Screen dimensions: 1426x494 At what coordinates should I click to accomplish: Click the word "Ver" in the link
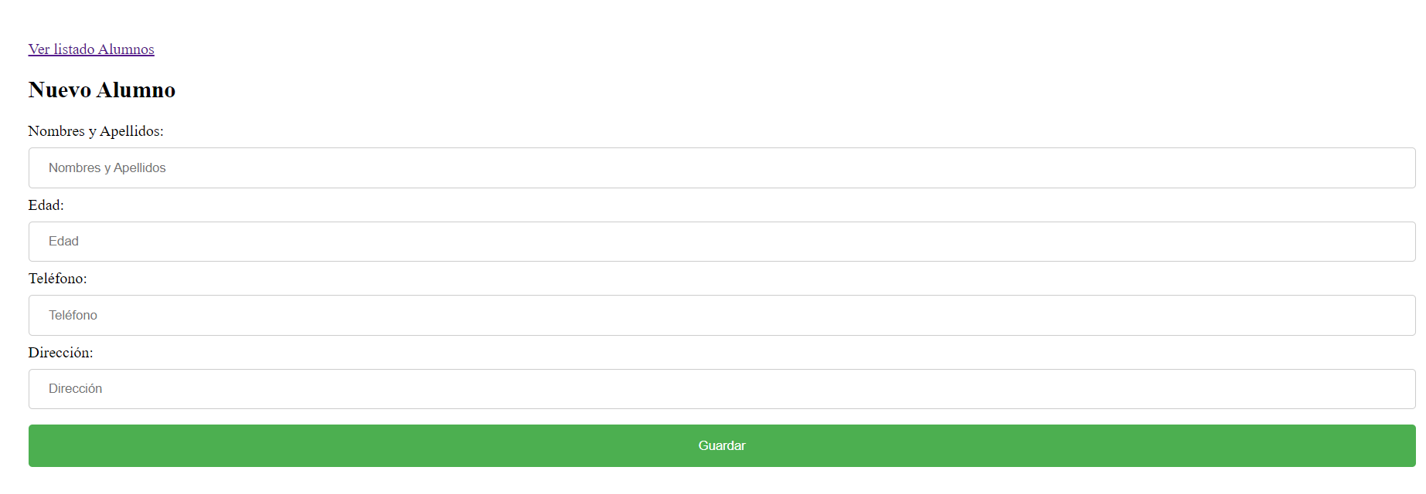pyautogui.click(x=39, y=49)
